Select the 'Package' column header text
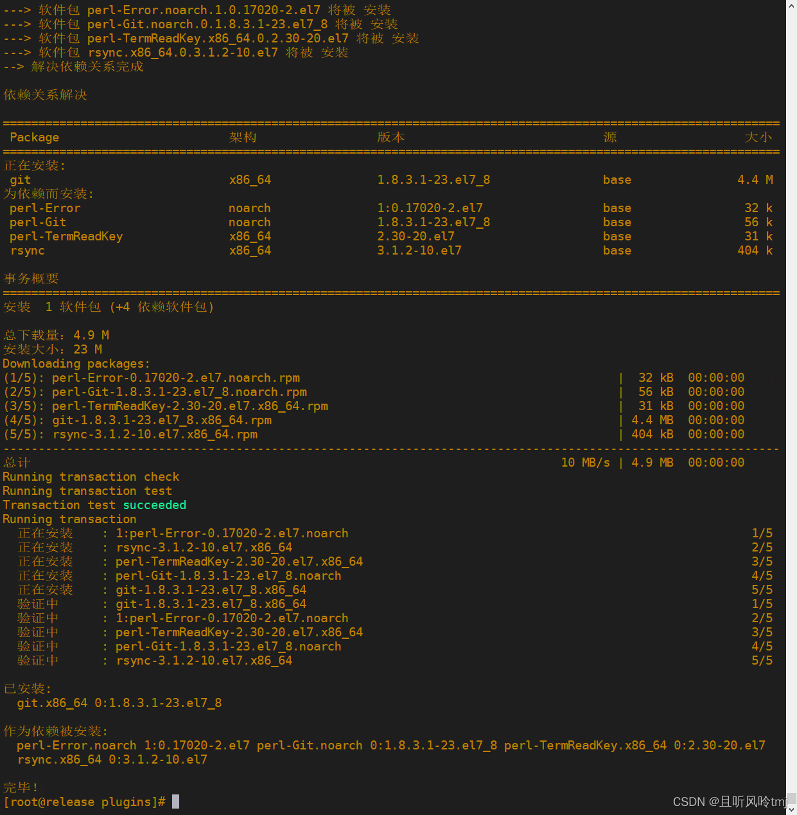 [x=35, y=137]
